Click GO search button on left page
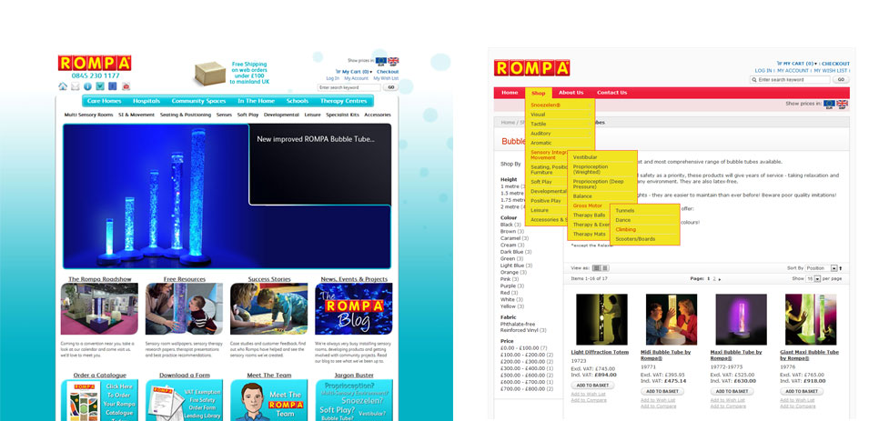The width and height of the screenshot is (879, 421). [390, 88]
